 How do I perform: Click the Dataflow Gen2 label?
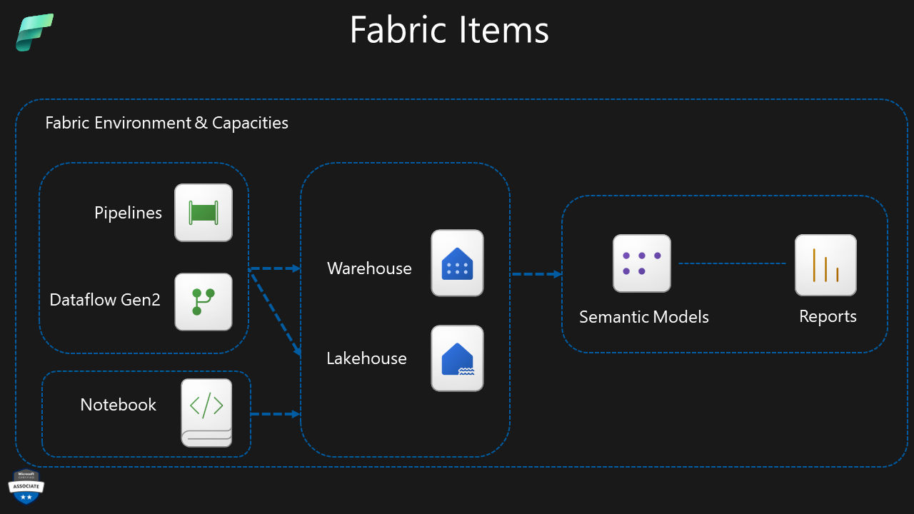click(x=105, y=300)
